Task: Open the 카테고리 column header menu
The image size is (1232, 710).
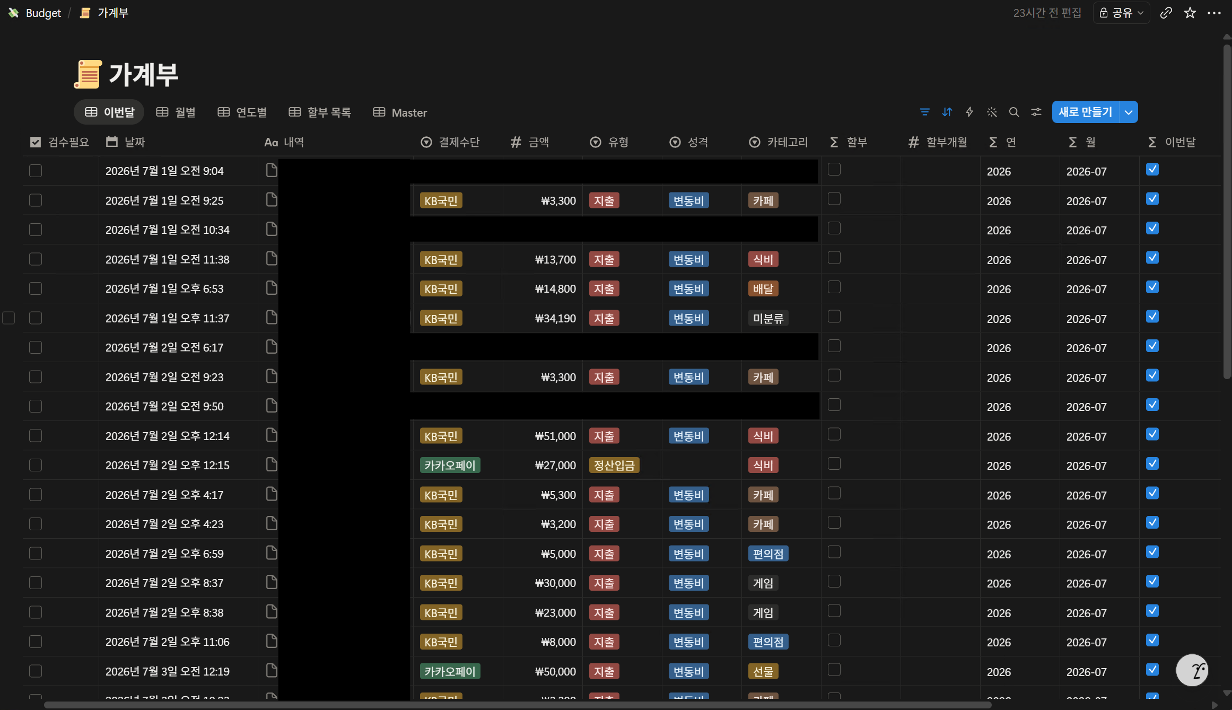Action: point(779,142)
